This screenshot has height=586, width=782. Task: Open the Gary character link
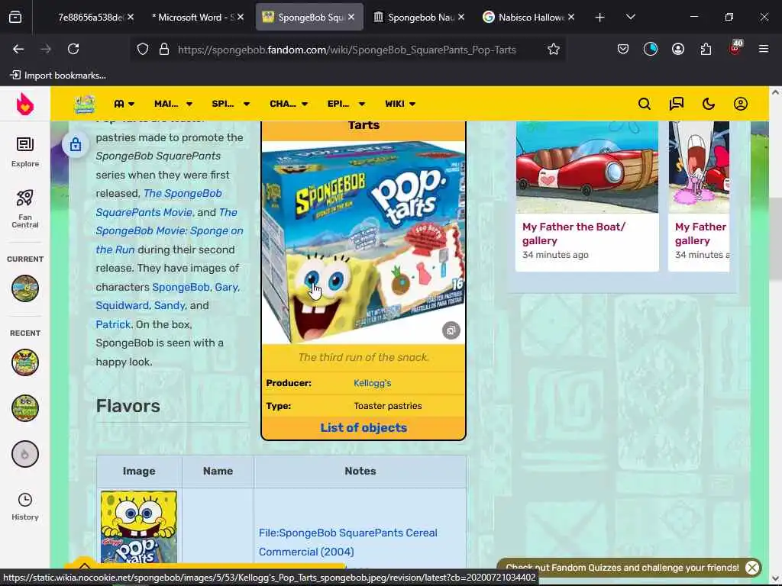click(x=226, y=287)
